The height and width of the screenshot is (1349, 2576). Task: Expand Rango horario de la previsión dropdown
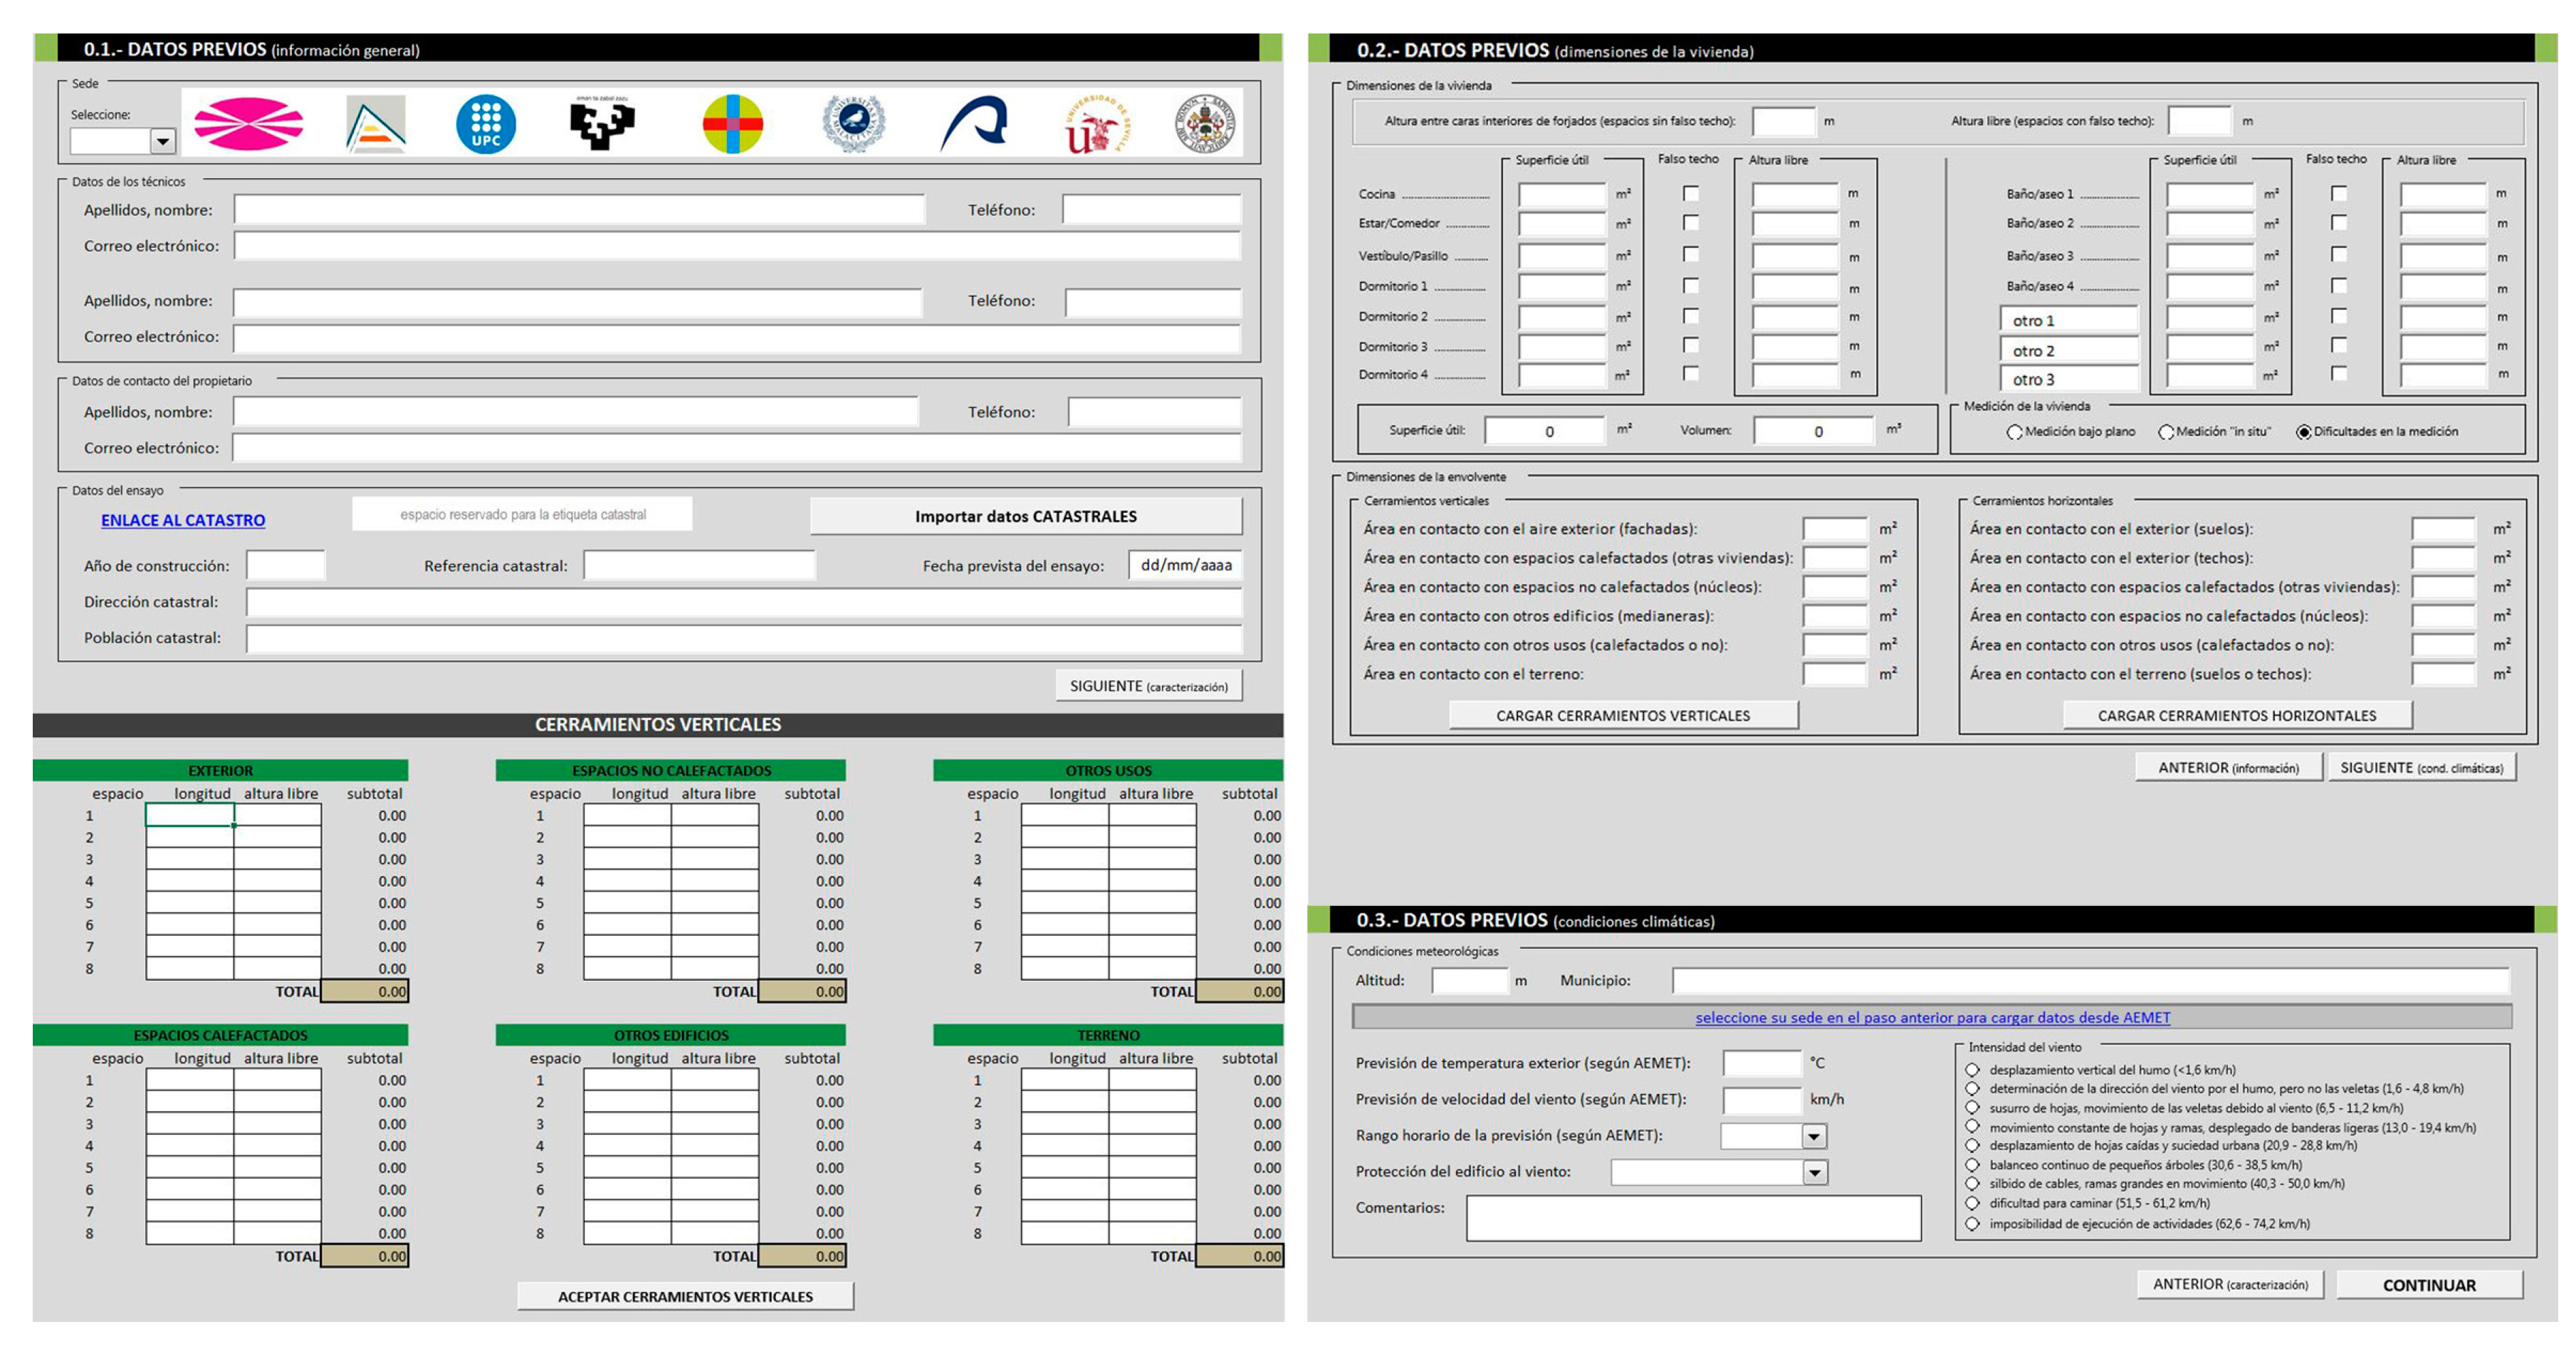(x=1814, y=1136)
